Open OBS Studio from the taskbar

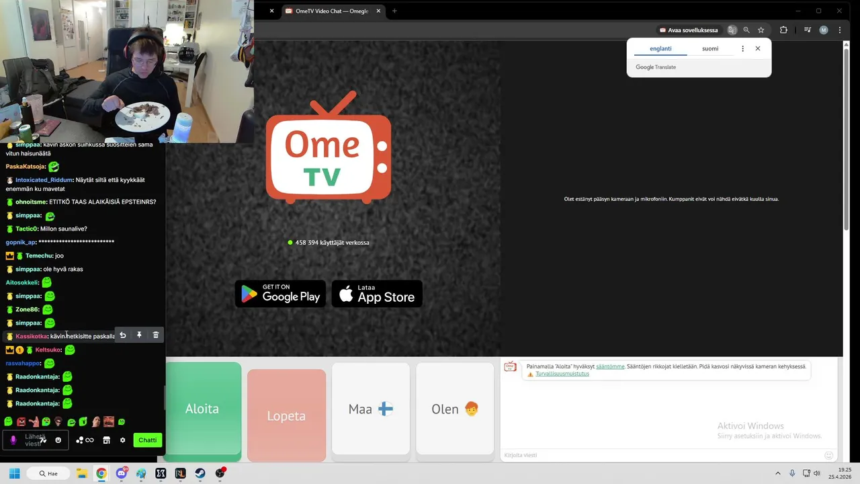(220, 473)
